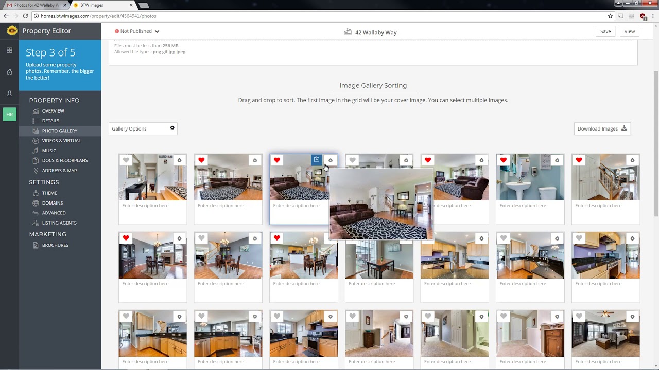Click the Save button
659x370 pixels.
[x=605, y=31]
